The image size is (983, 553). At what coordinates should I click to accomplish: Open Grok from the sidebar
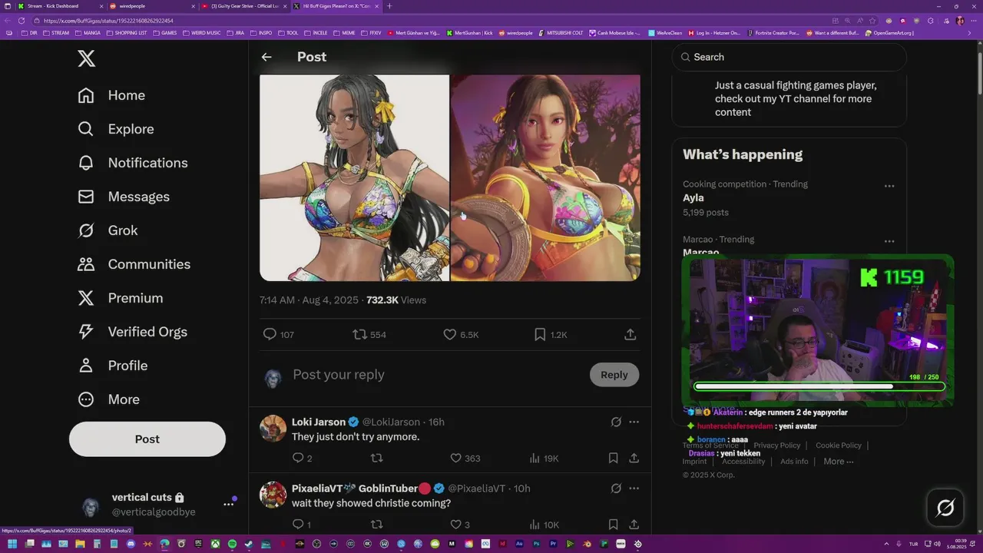[108, 230]
